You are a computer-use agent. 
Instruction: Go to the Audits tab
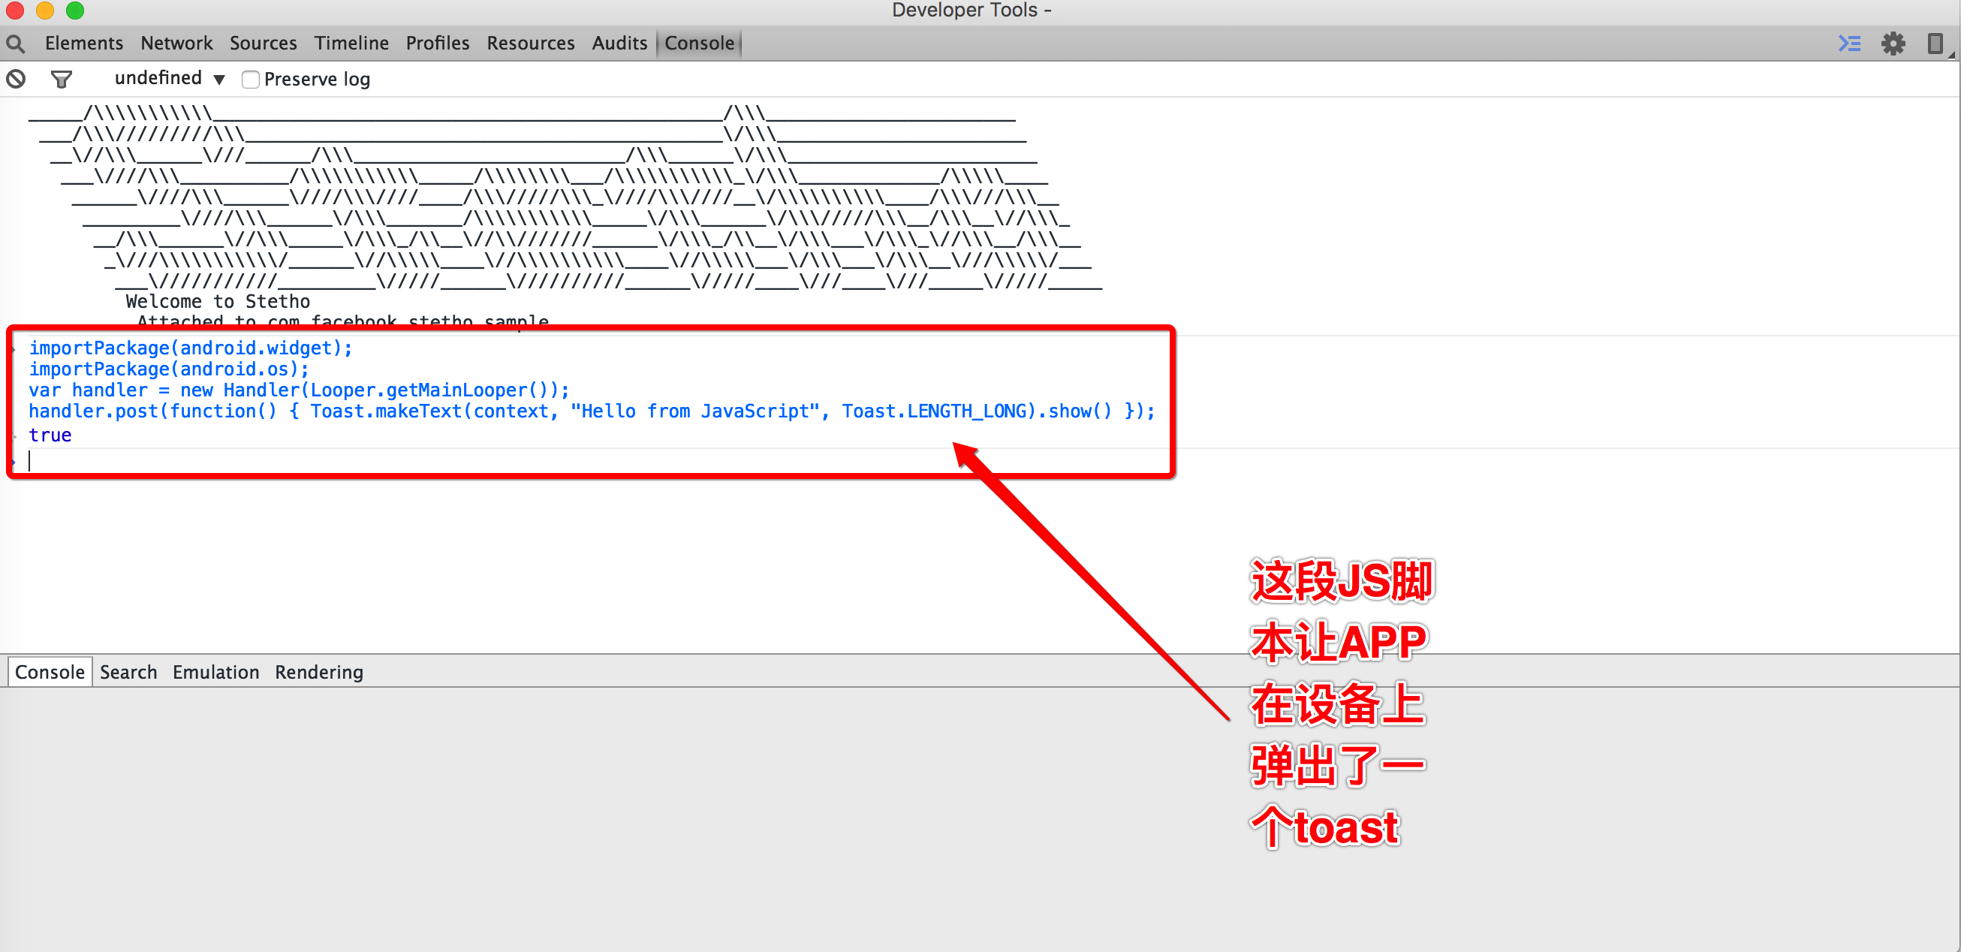[619, 44]
